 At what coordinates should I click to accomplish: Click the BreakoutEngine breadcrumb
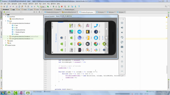click(x=69, y=9)
